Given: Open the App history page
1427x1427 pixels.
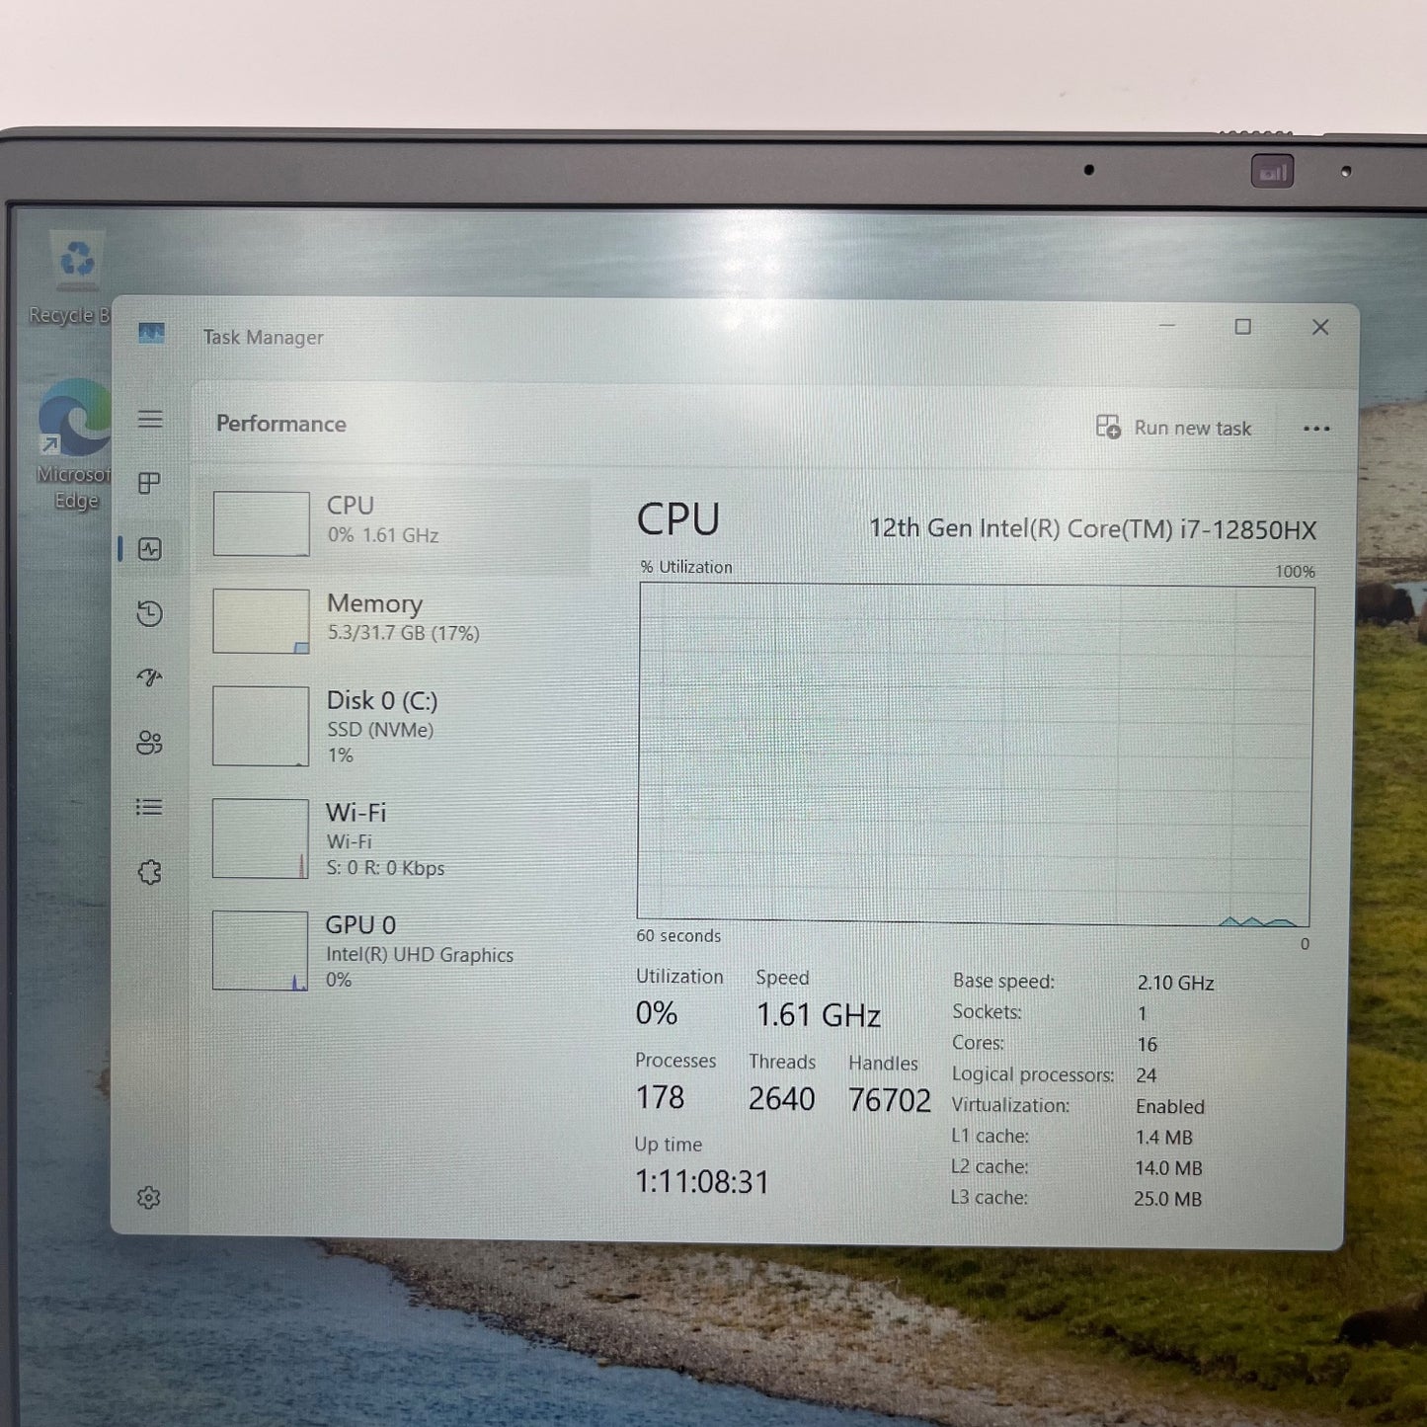Looking at the screenshot, I should tap(150, 614).
